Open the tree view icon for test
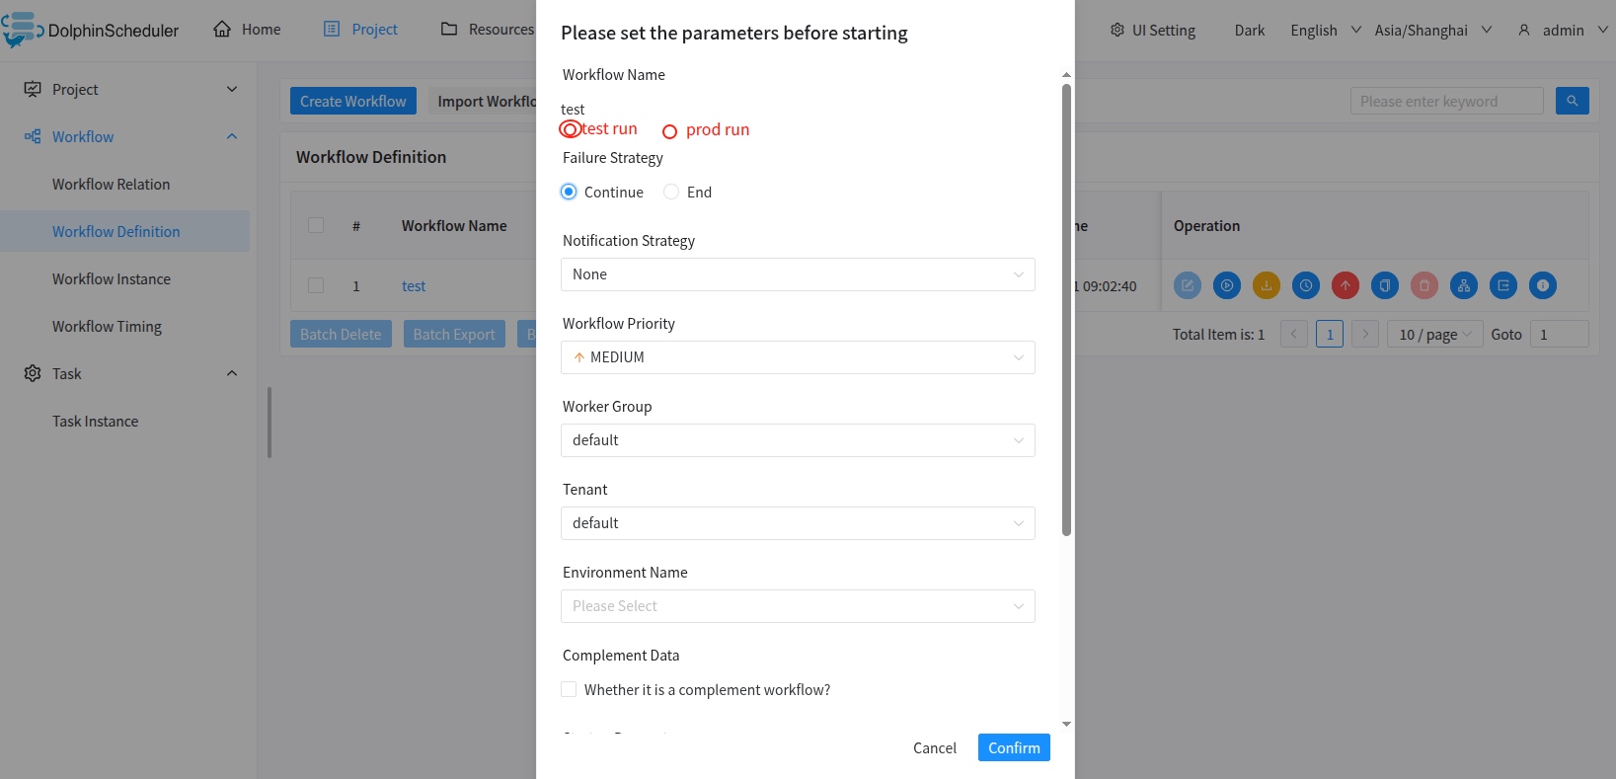Screen dimensions: 1616x779 [1464, 285]
